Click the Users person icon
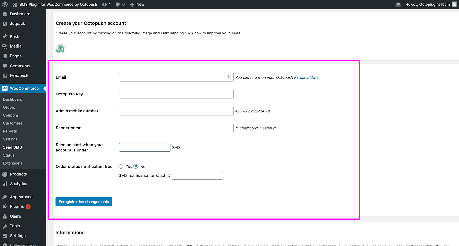 5,216
